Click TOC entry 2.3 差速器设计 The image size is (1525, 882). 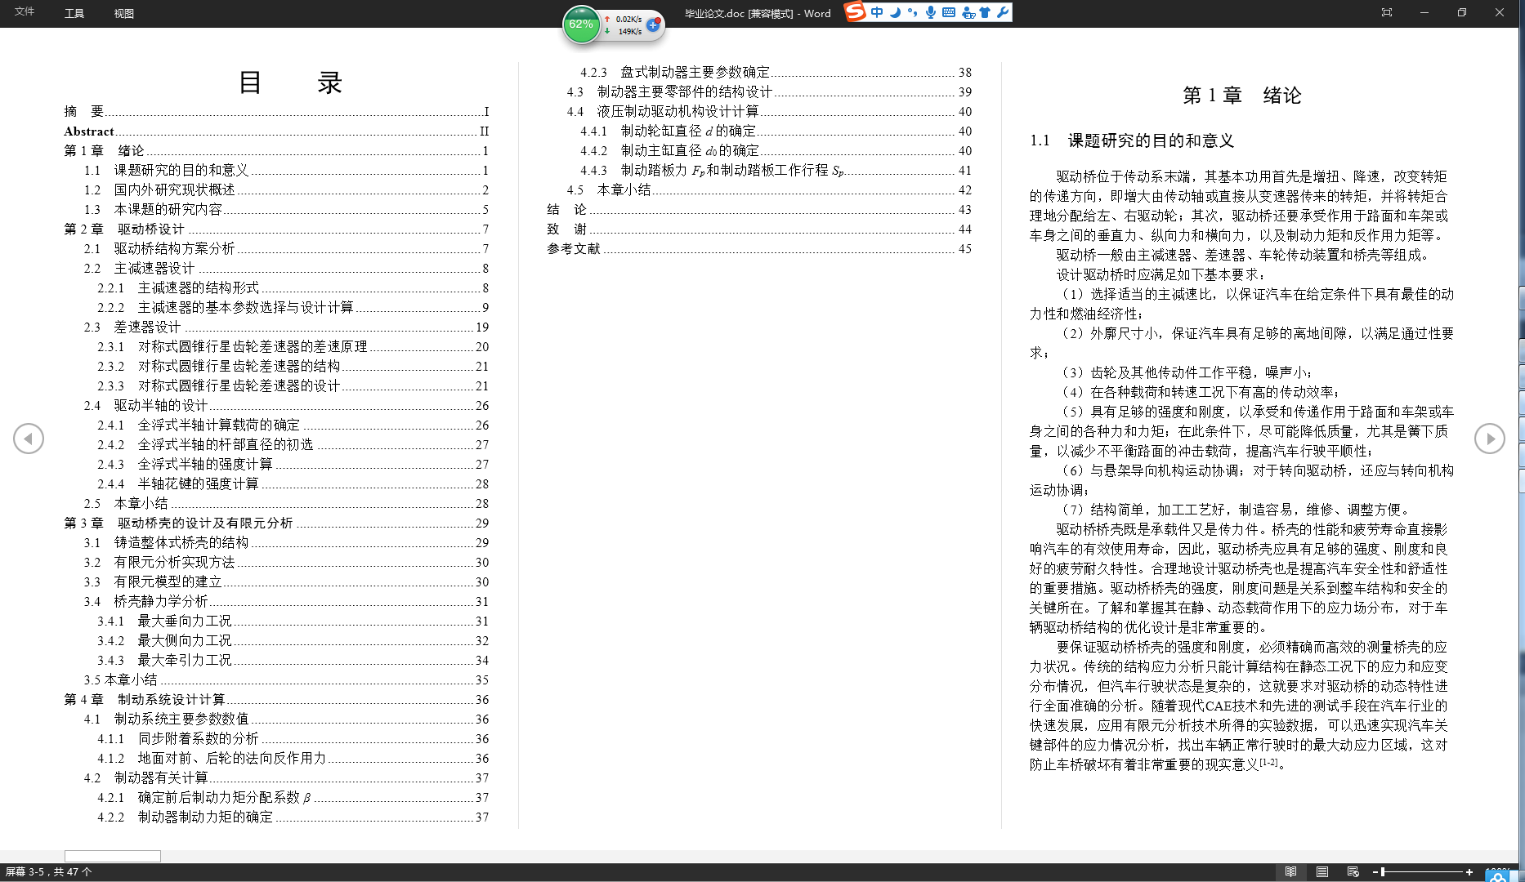point(286,327)
